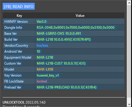Screen dimensions: 132x107
Task: Select the Ver3.0 value
Action: tap(42, 22)
